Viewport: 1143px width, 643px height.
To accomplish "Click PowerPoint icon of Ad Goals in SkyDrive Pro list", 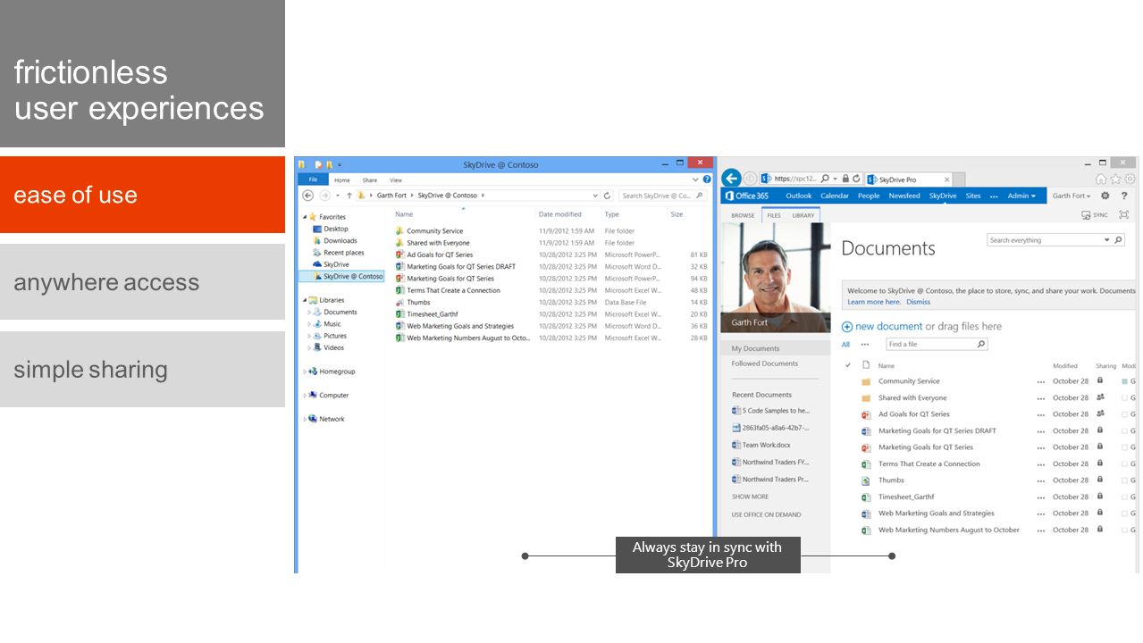I will click(x=866, y=414).
